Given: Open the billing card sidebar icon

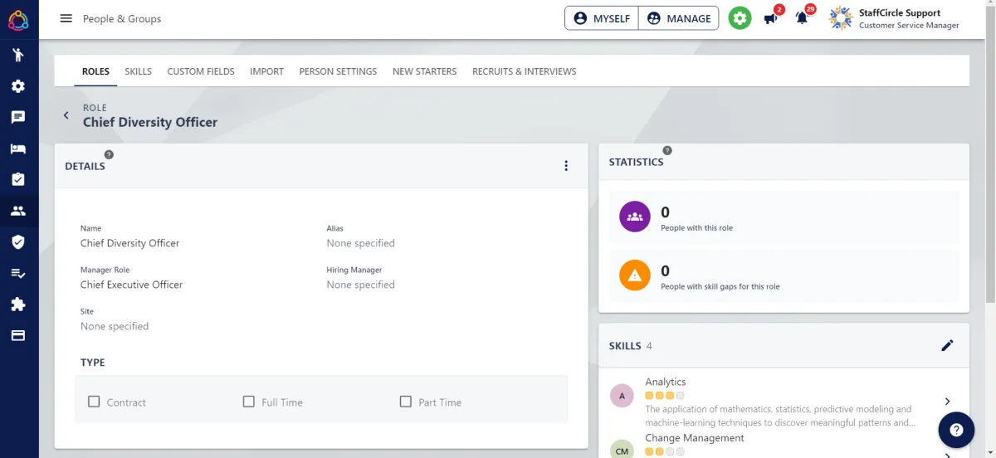Looking at the screenshot, I should pyautogui.click(x=18, y=335).
